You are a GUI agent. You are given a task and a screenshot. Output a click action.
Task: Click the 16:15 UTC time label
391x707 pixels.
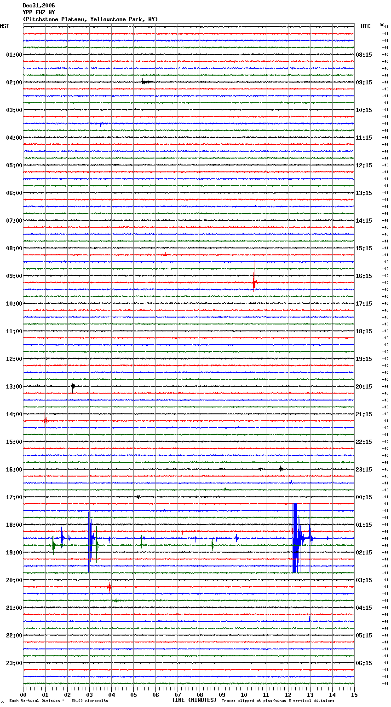(364, 276)
